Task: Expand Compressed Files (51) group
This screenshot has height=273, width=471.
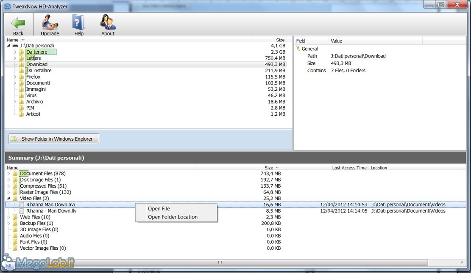Action: (8, 186)
